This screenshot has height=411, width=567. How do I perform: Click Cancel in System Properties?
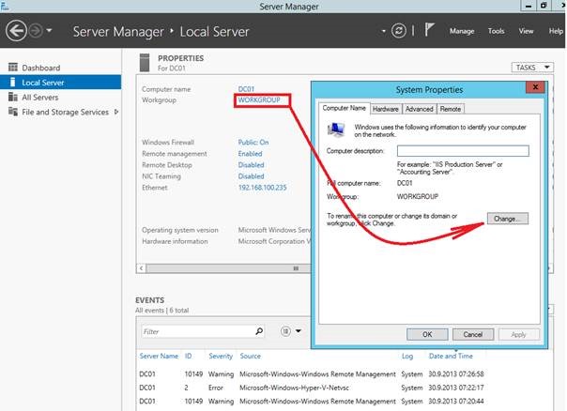click(472, 334)
